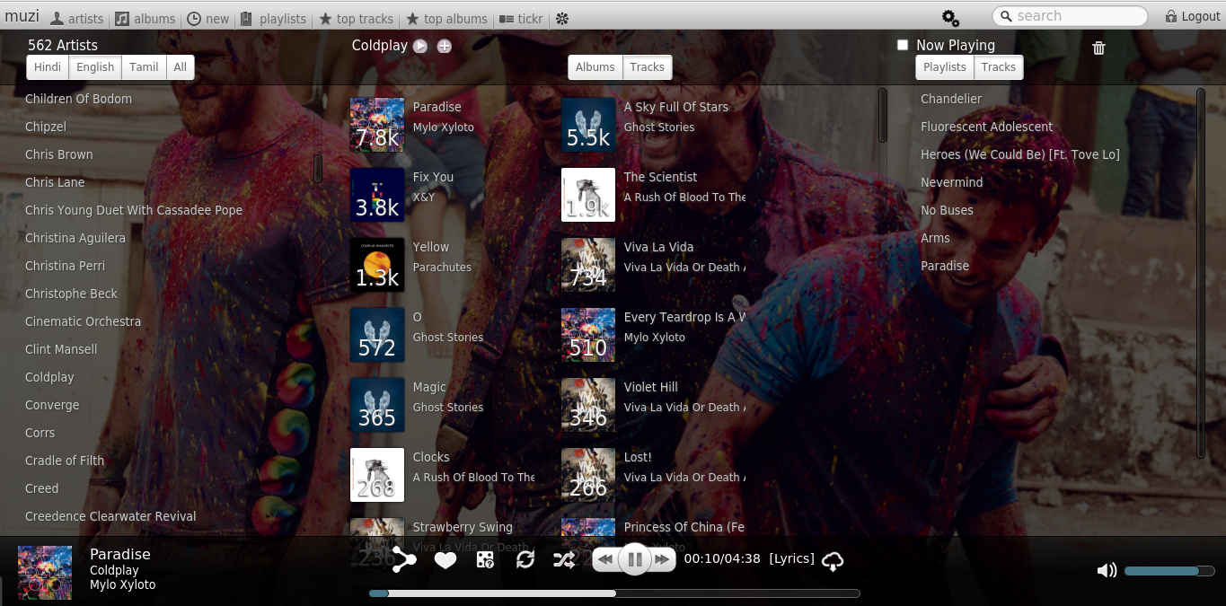The image size is (1226, 606).
Task: Click the Viva La Vida thumbnail
Action: (588, 265)
